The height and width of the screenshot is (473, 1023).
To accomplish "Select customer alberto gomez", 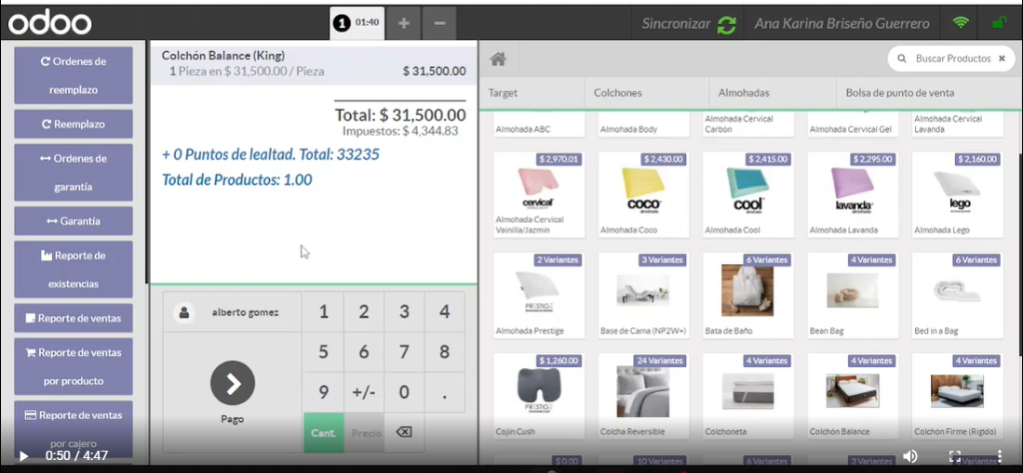I will pyautogui.click(x=233, y=312).
